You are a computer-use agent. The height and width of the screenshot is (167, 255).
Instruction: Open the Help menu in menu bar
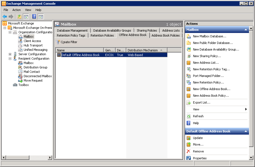point(38,10)
